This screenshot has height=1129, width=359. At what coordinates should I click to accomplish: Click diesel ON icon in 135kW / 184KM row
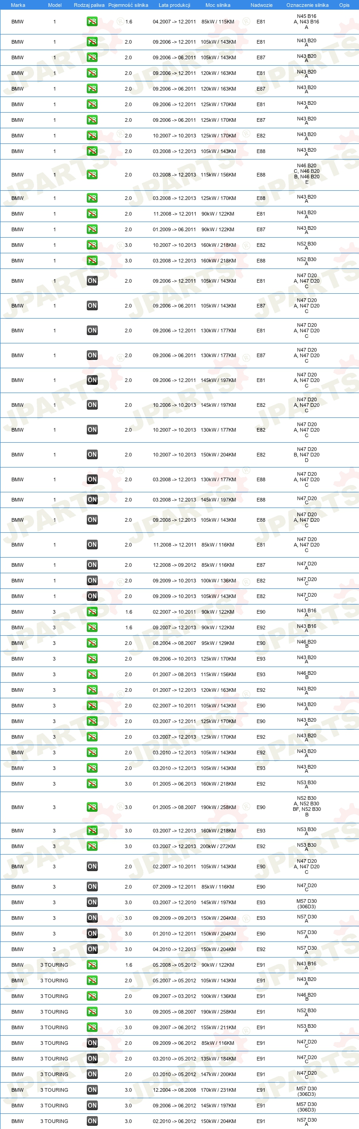coord(92,1059)
